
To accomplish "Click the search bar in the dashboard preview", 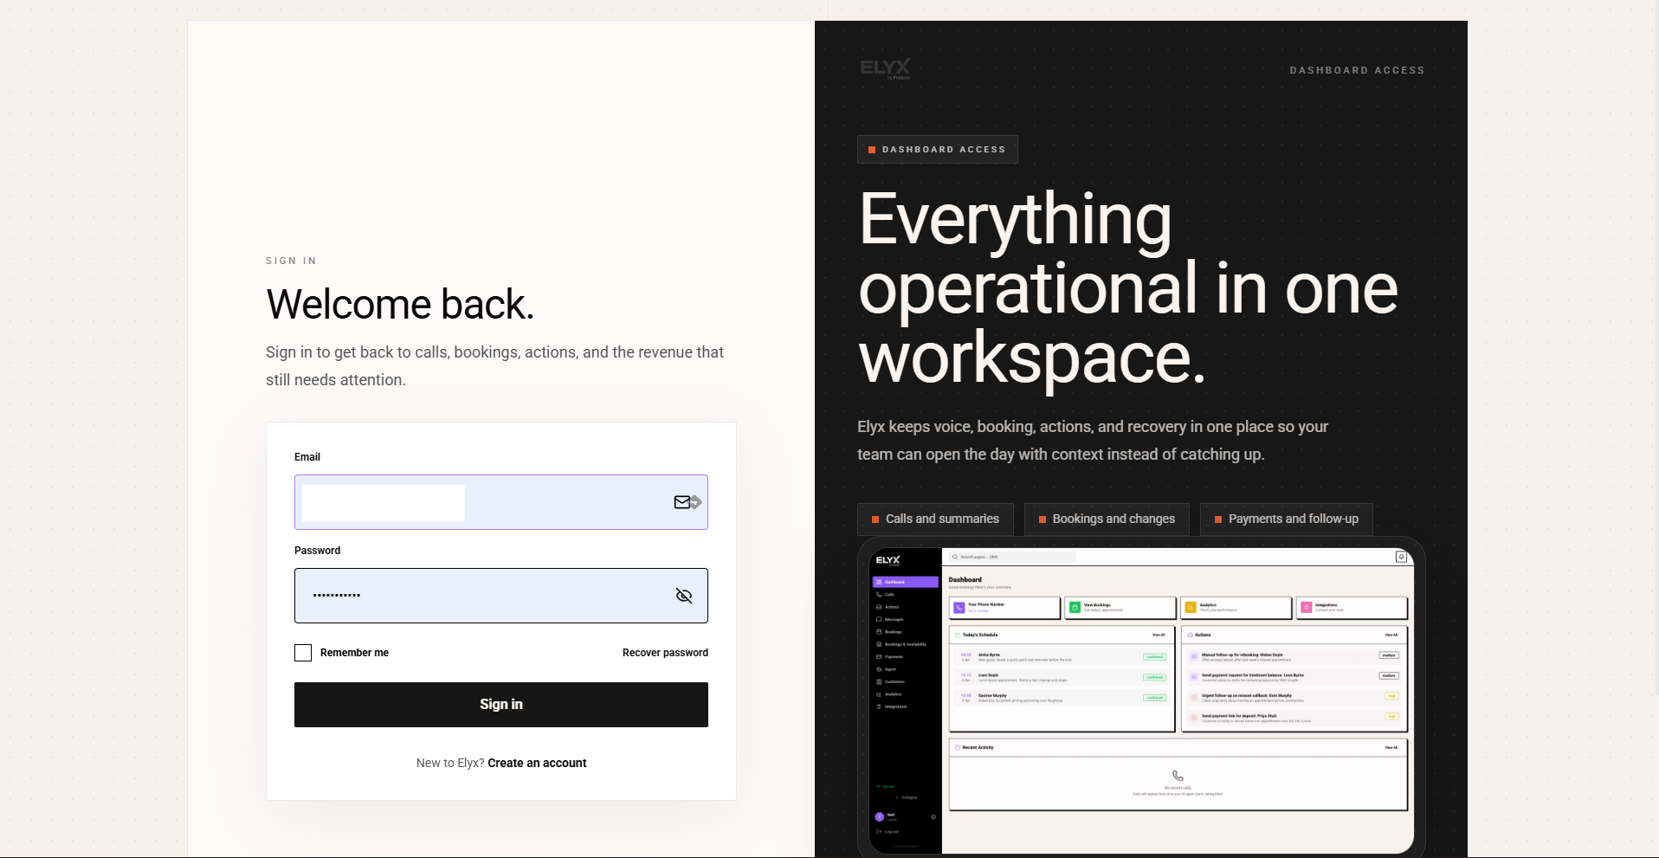I will pos(1011,557).
